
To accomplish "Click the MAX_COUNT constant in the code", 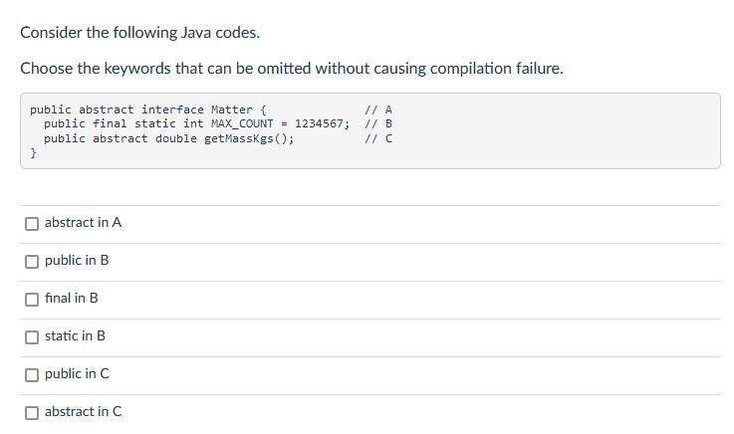I will tap(242, 124).
